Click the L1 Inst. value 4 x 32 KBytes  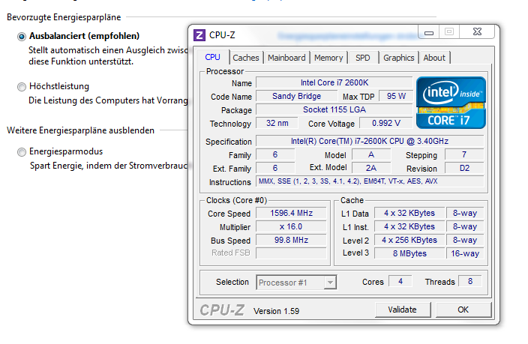click(409, 226)
